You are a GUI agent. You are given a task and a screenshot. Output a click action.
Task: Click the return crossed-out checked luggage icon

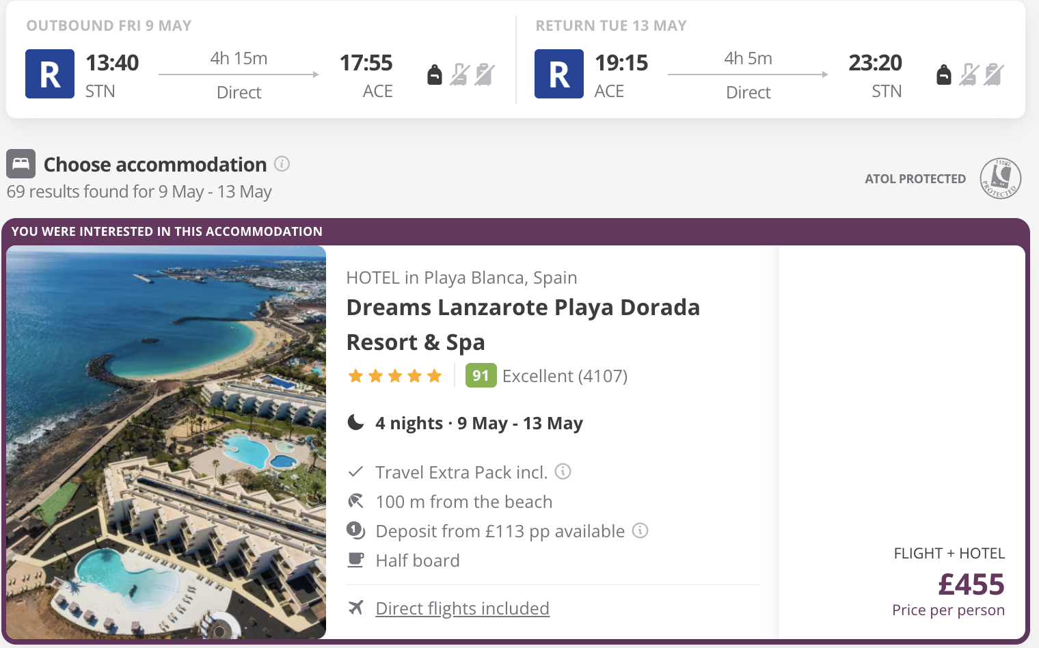click(993, 75)
